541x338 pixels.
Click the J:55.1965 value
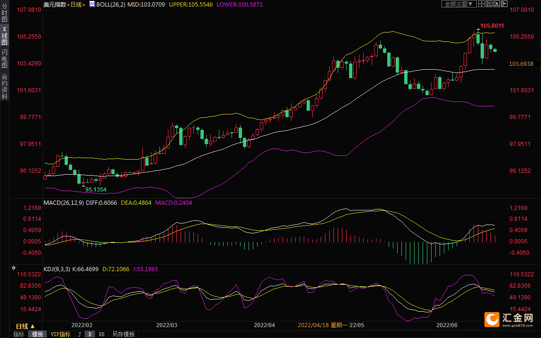point(145,269)
